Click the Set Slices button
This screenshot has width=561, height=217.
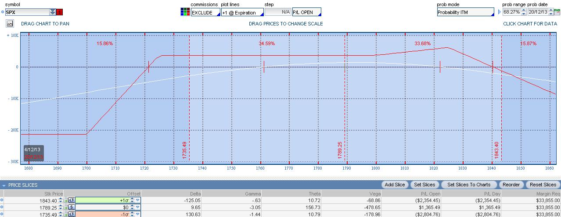424,185
